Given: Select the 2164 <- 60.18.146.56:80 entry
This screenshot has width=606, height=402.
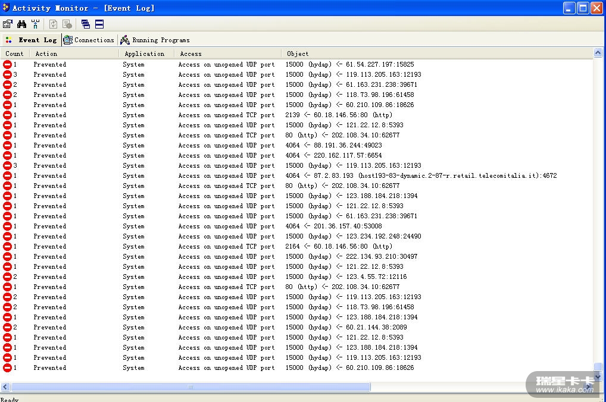Looking at the screenshot, I should coord(339,246).
